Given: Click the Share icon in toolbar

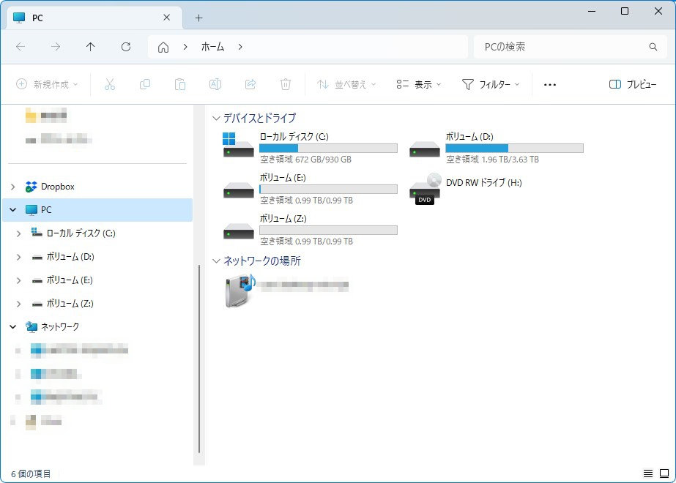Looking at the screenshot, I should [250, 84].
